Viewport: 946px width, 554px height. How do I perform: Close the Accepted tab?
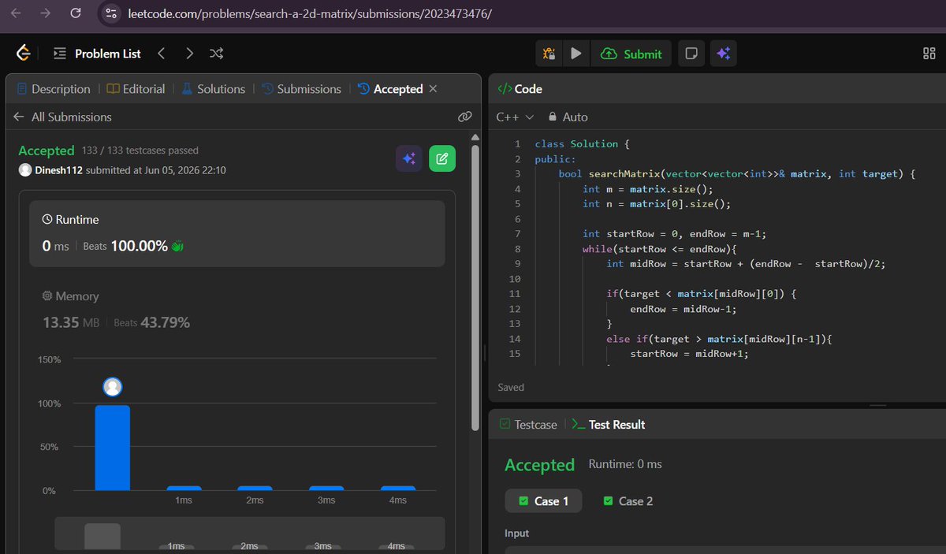[x=433, y=89]
